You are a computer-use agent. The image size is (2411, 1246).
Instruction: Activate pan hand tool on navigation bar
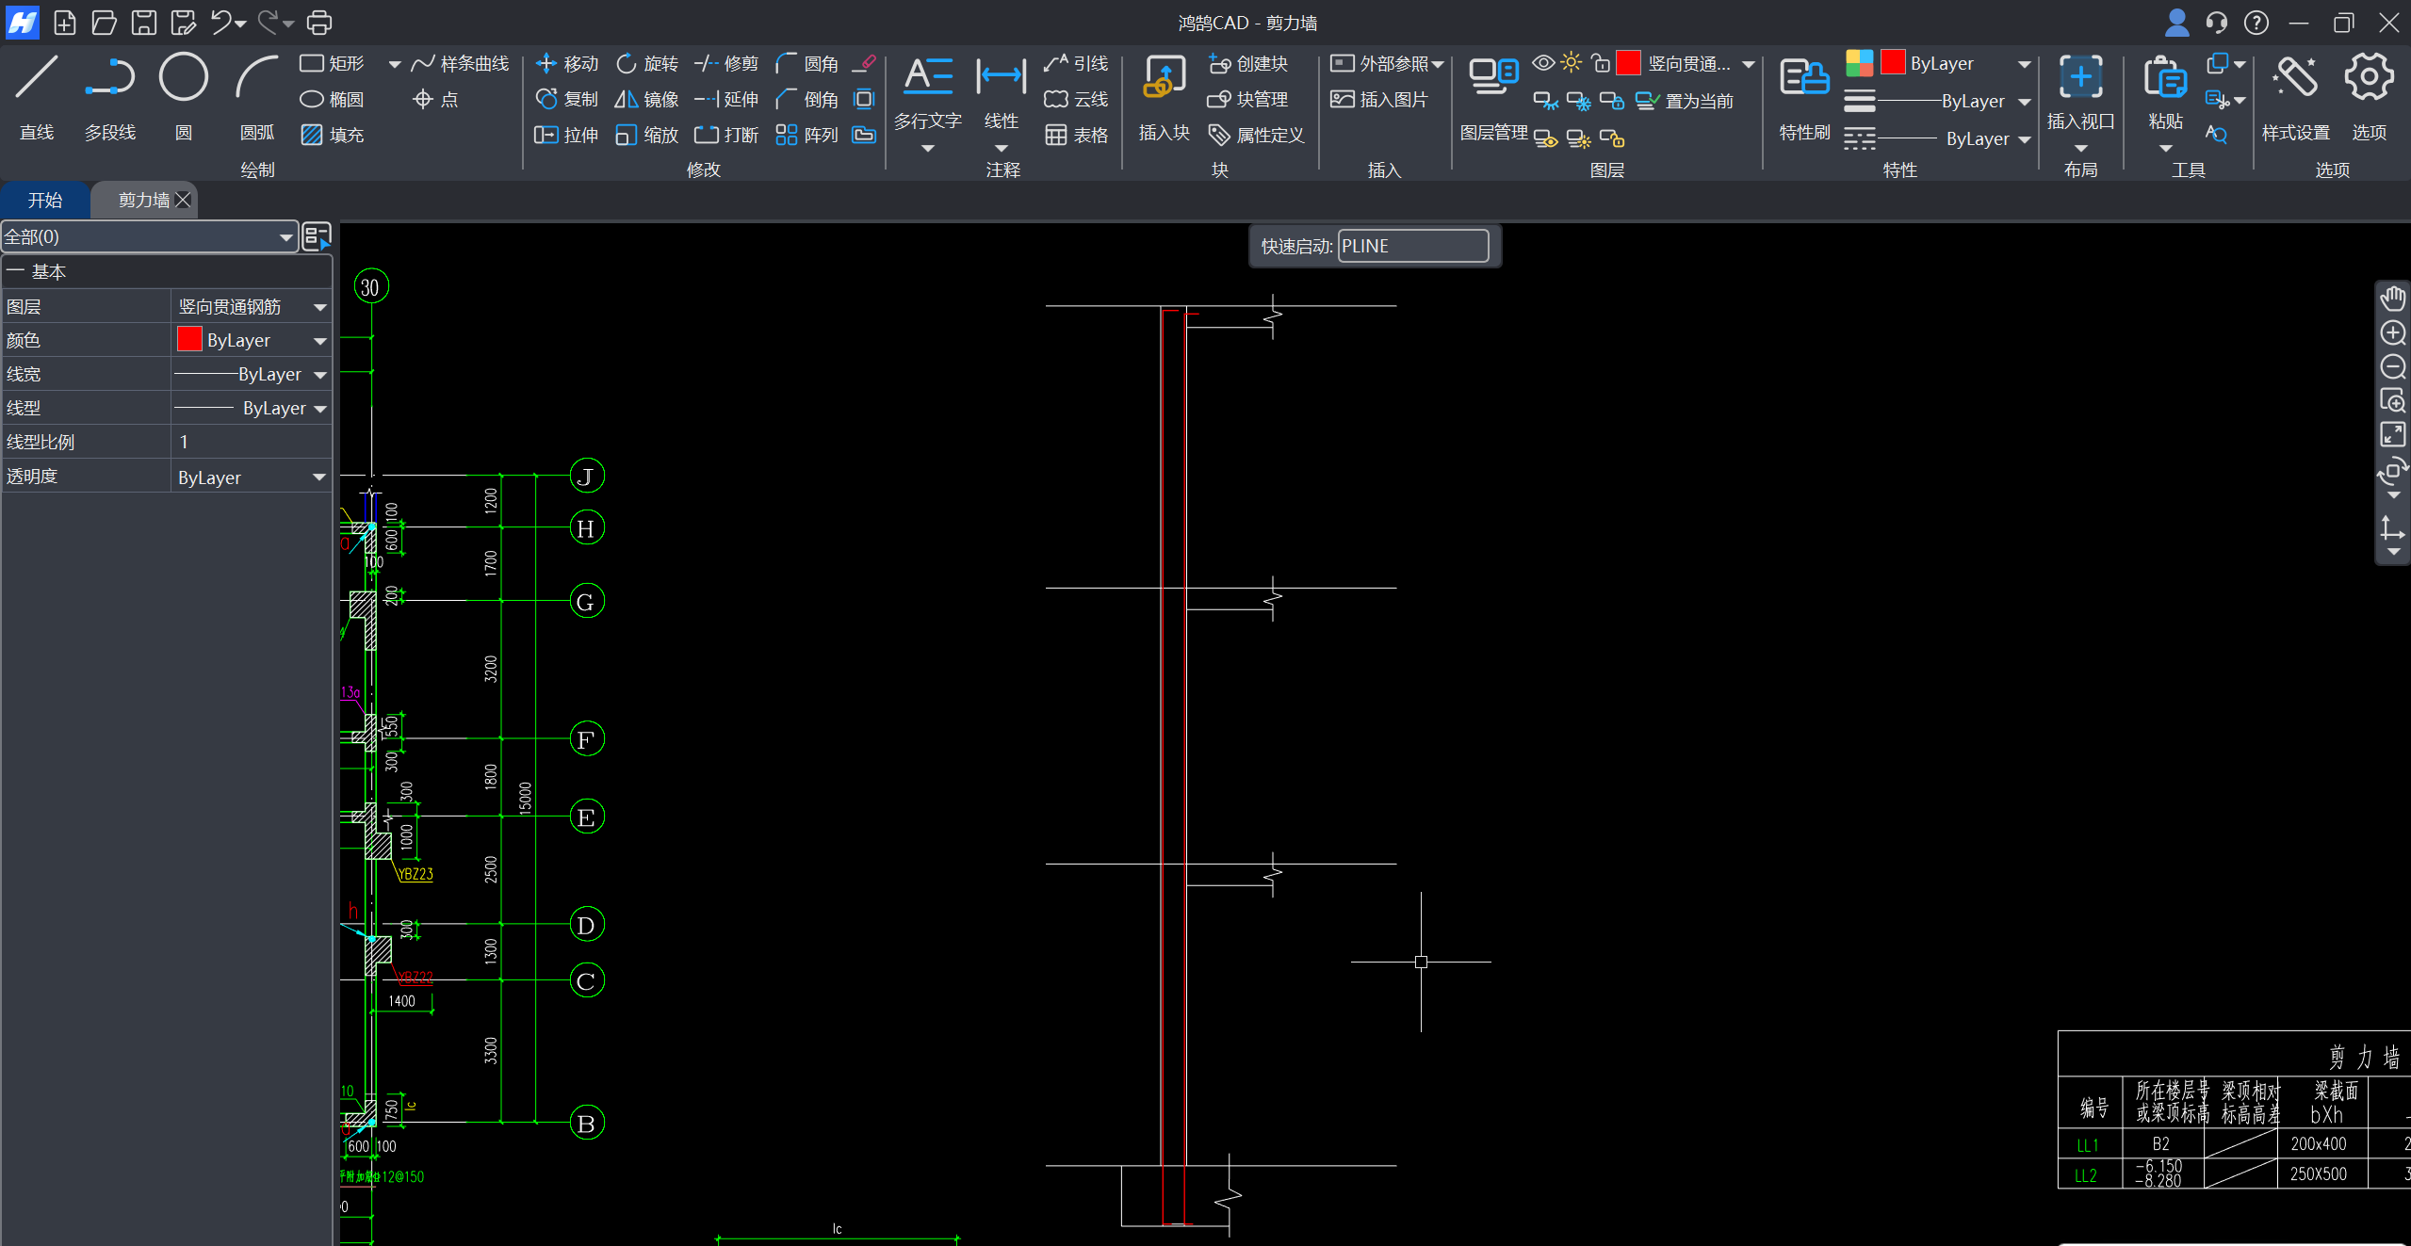click(x=2393, y=299)
